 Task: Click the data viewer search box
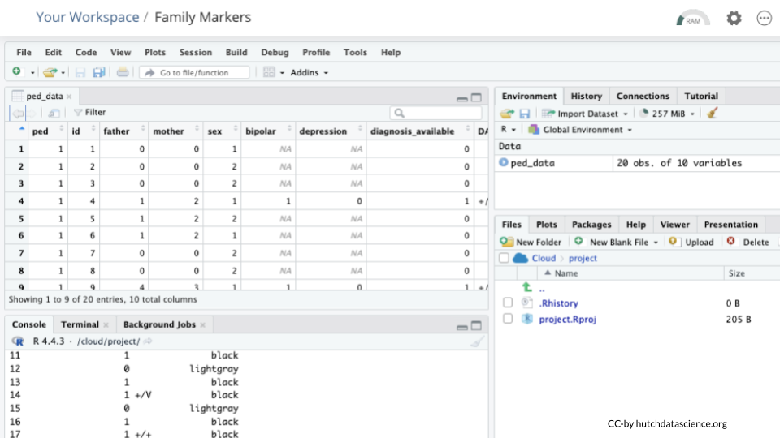pos(435,114)
